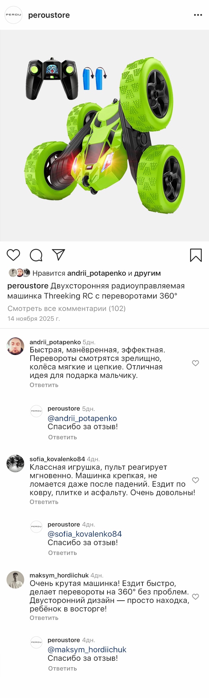209x698 pixels.
Task: Share post using the paper plane icon
Action: tap(59, 255)
